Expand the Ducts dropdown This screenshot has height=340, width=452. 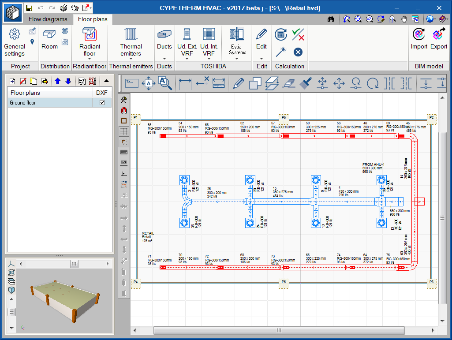tap(164, 58)
